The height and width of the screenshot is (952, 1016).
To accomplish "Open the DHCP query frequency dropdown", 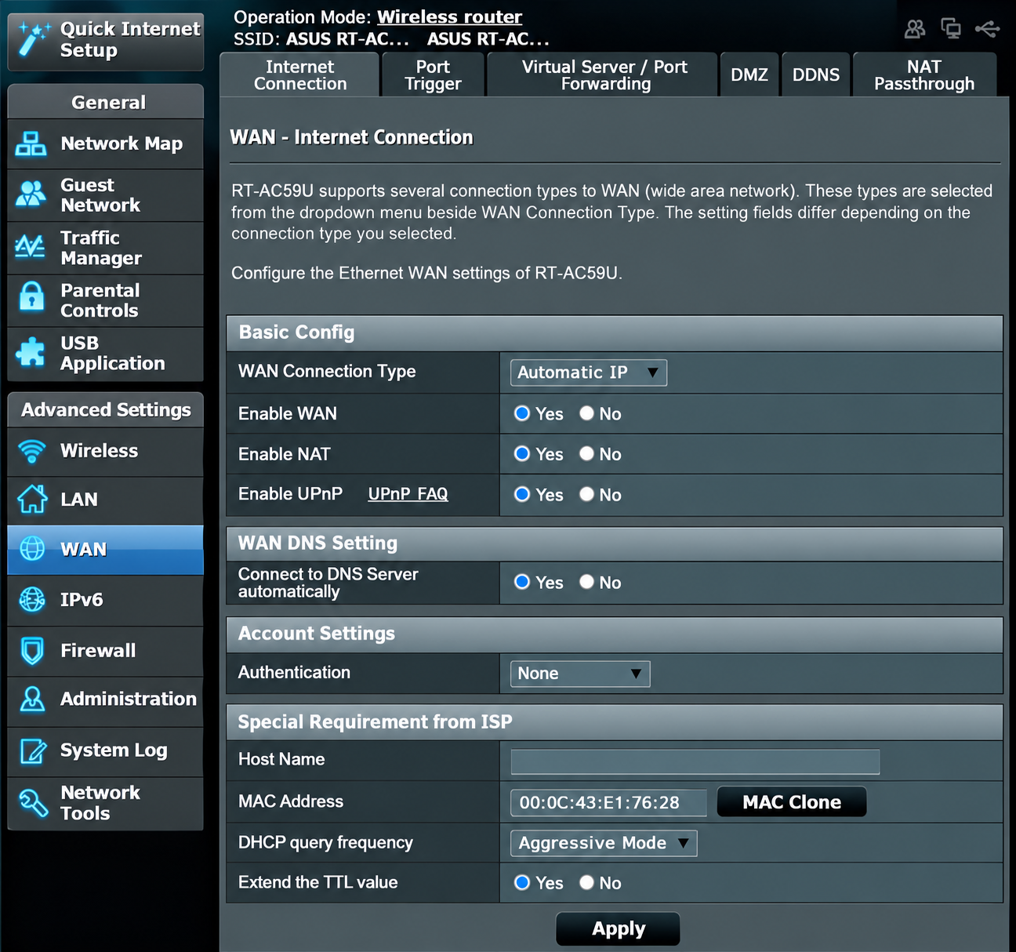I will 604,843.
